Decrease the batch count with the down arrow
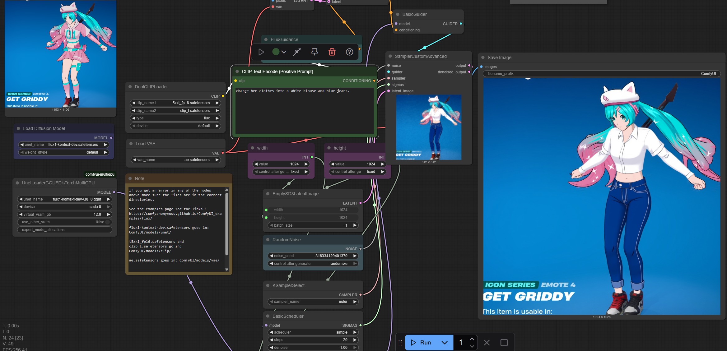Image resolution: width=727 pixels, height=351 pixels. 472,346
